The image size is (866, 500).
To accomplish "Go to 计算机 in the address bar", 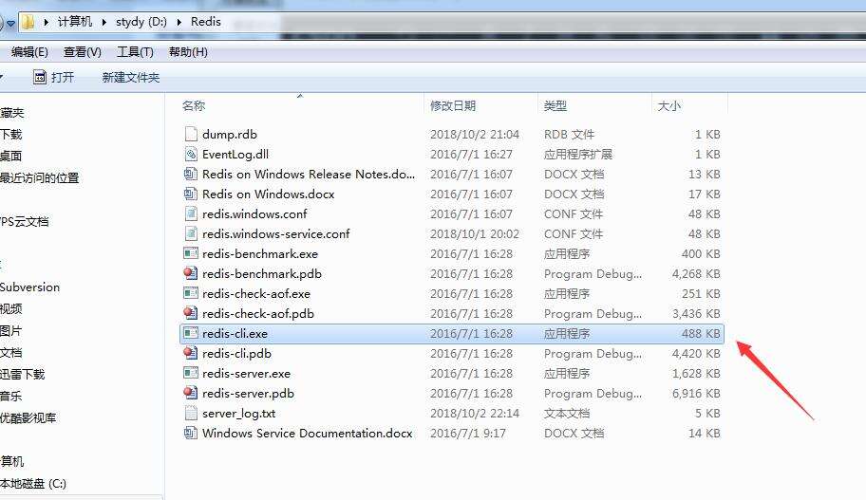I will point(75,22).
